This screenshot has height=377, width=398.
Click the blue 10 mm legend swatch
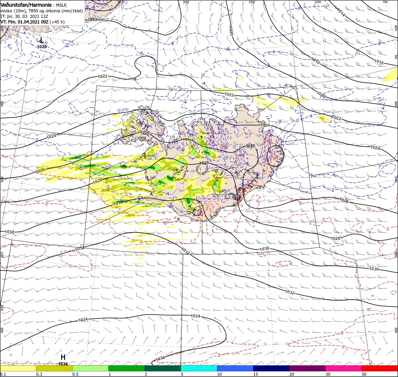point(235,369)
